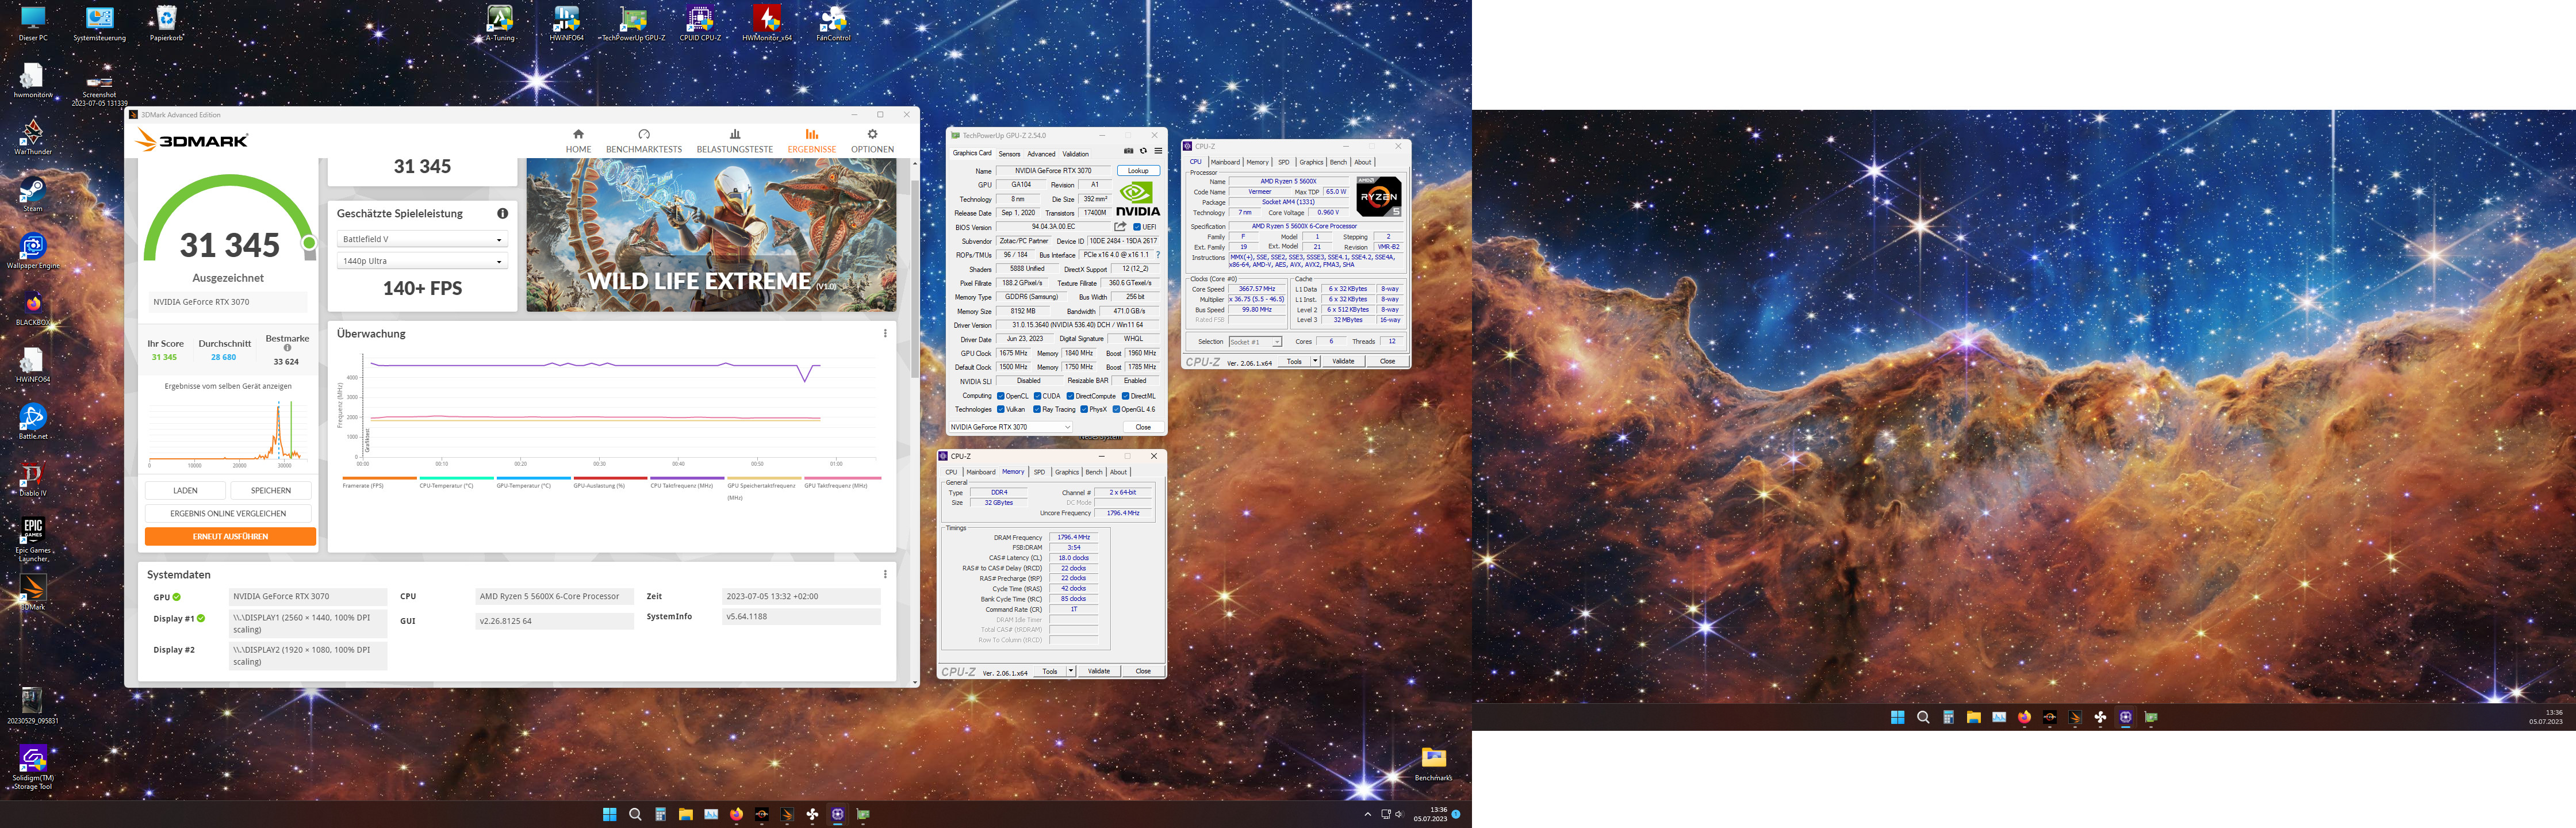This screenshot has height=828, width=2576.
Task: Toggle the Vulkan checkbox in GPU-Z
Action: [x=1001, y=409]
